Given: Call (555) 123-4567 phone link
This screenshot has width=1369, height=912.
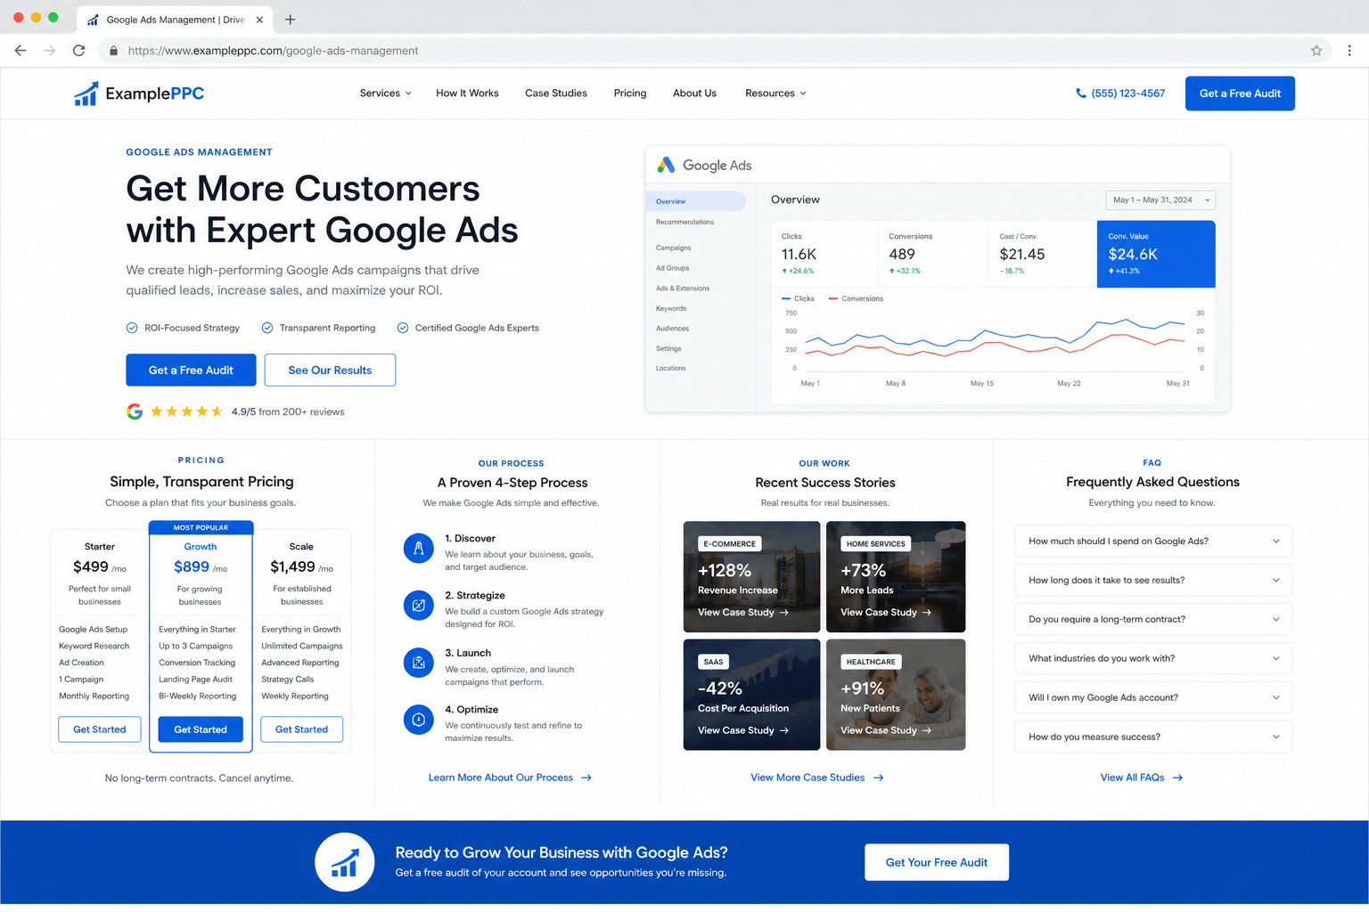Looking at the screenshot, I should [1127, 94].
